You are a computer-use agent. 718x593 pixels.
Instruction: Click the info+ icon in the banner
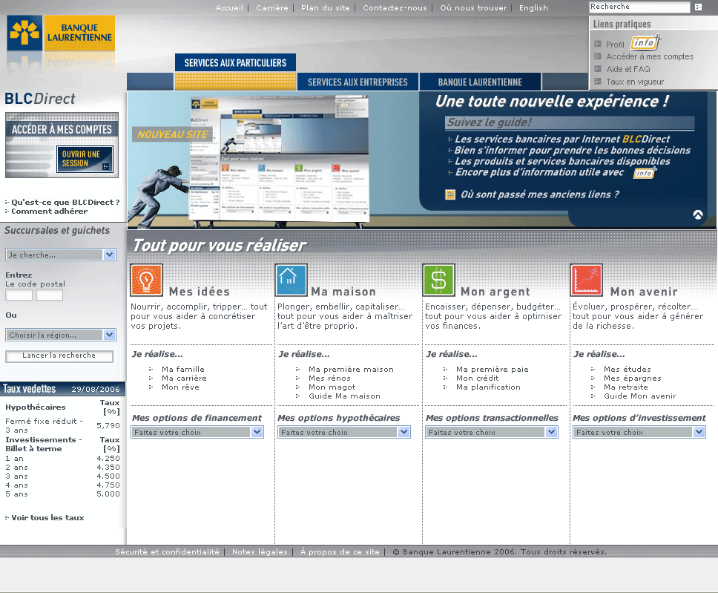coord(645,172)
